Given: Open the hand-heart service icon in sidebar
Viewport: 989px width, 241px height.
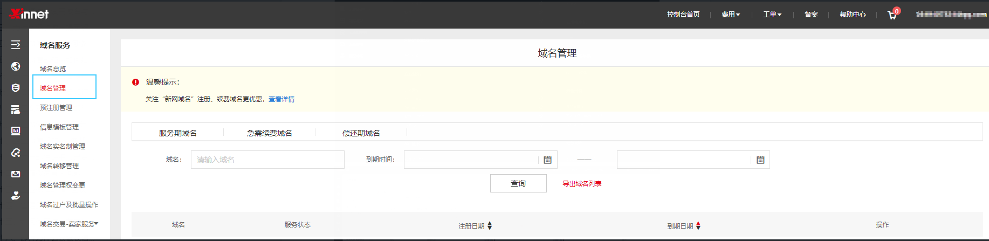Looking at the screenshot, I should click(x=16, y=196).
